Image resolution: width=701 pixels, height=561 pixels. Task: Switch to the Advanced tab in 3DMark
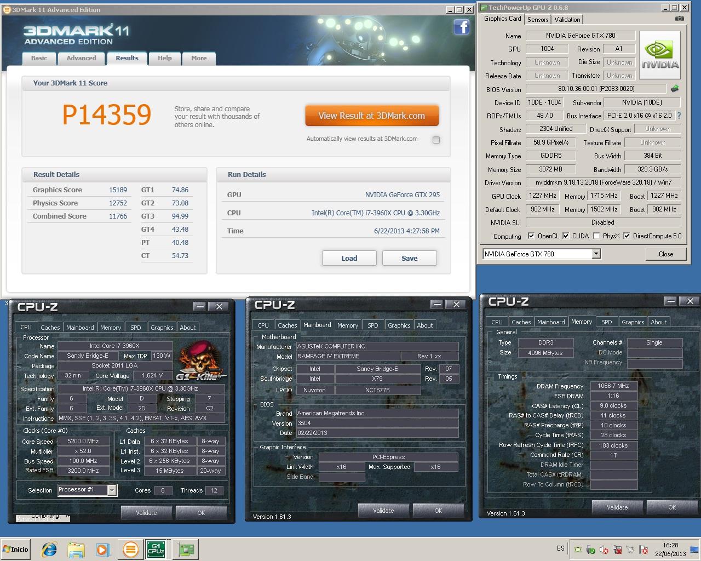(81, 58)
